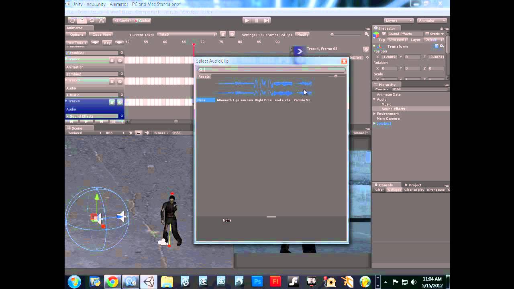Viewport: 514px width, 289px height.
Task: Open the Current Take dropdown showing Take3
Action: click(x=187, y=35)
